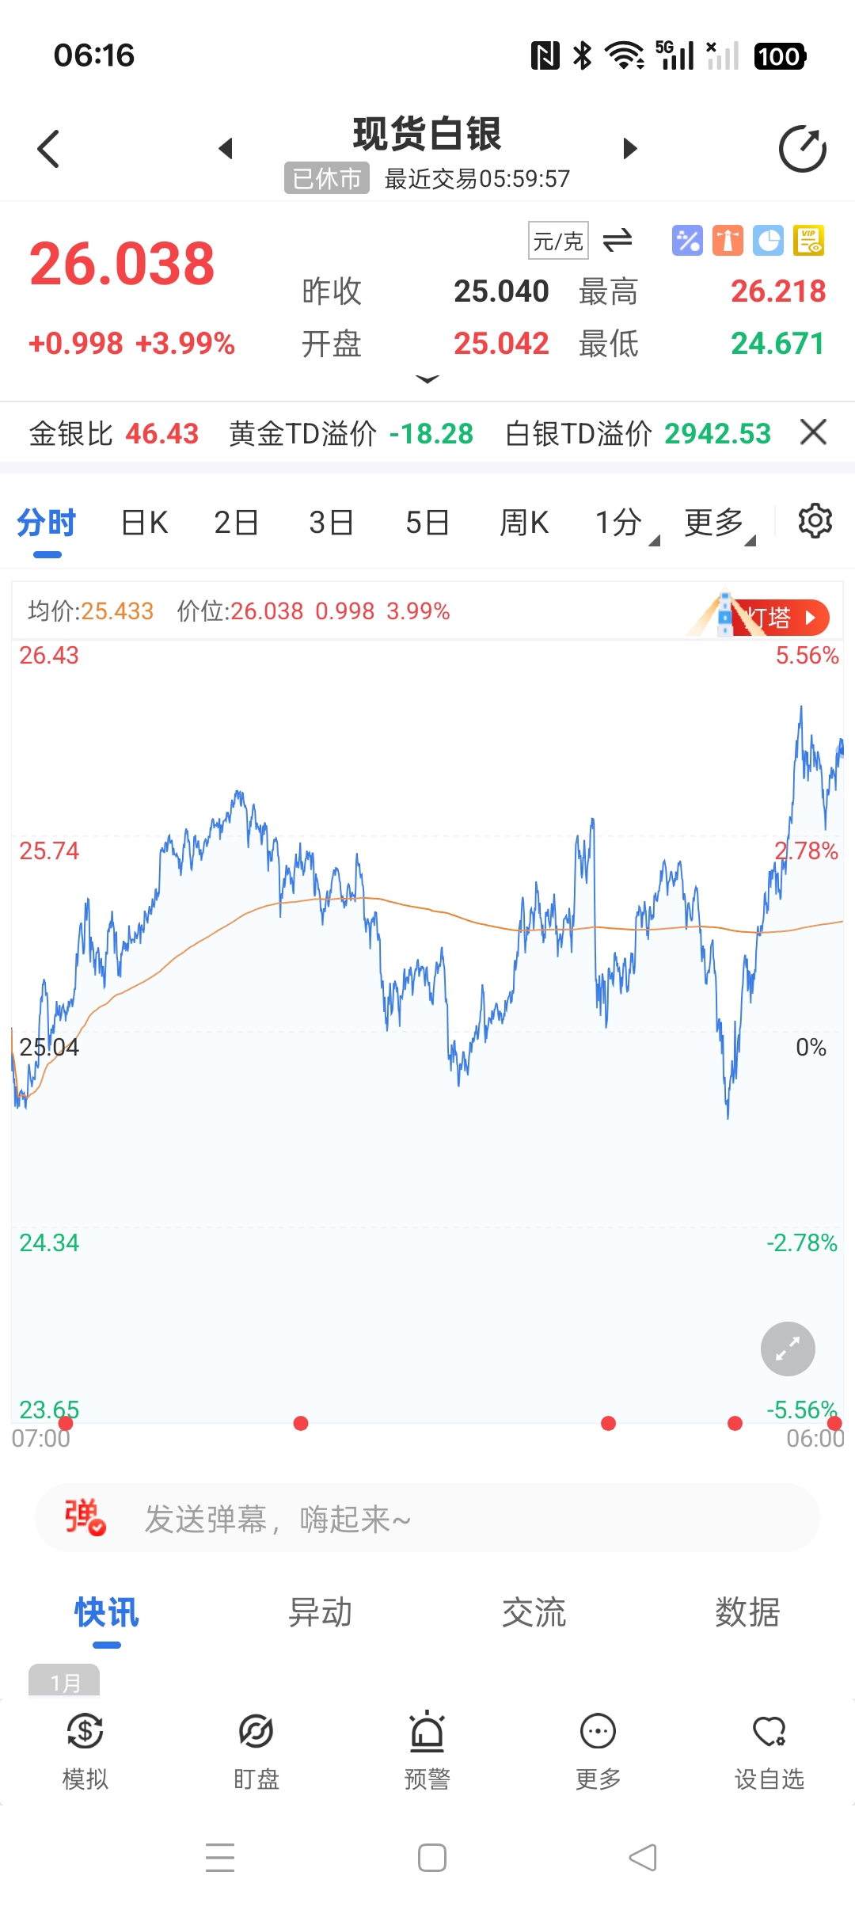Switch to the 日K chart tab
The image size is (855, 1910).
click(x=144, y=523)
